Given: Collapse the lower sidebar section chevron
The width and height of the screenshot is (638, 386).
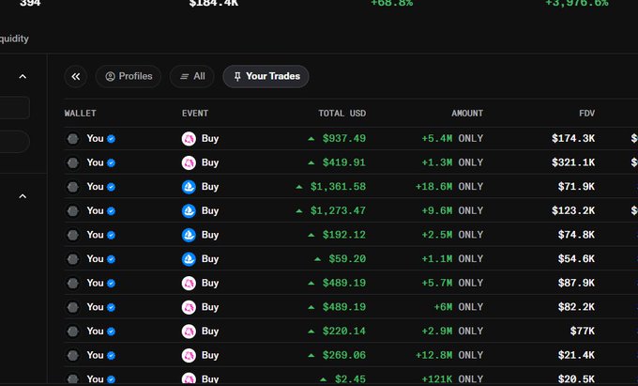Looking at the screenshot, I should (x=23, y=196).
